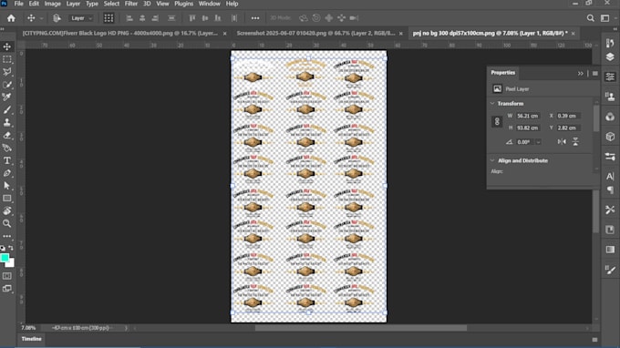
Task: Select the Paint Bucket tool
Action: tap(7, 148)
